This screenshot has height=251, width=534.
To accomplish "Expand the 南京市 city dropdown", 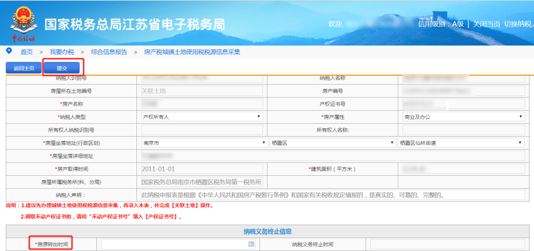I will [x=204, y=143].
